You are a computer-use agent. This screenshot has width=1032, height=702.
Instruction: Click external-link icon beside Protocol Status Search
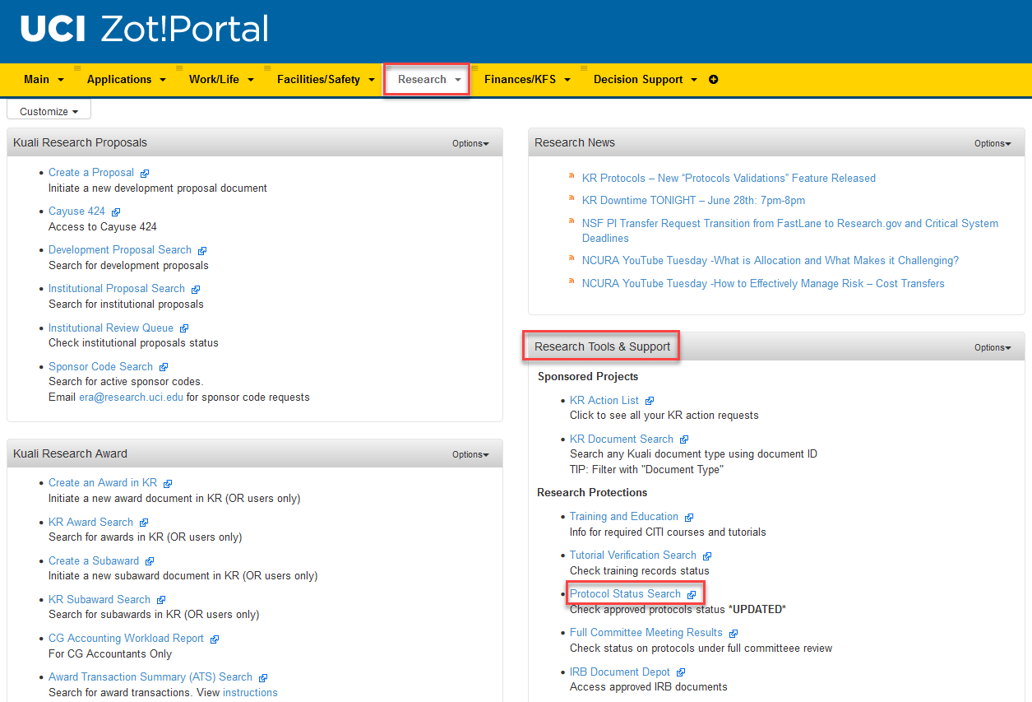tap(692, 595)
